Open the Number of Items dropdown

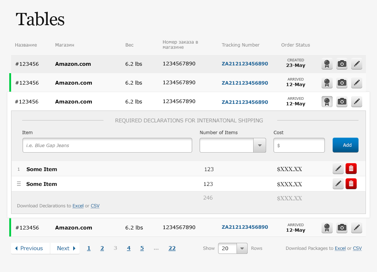tap(260, 145)
